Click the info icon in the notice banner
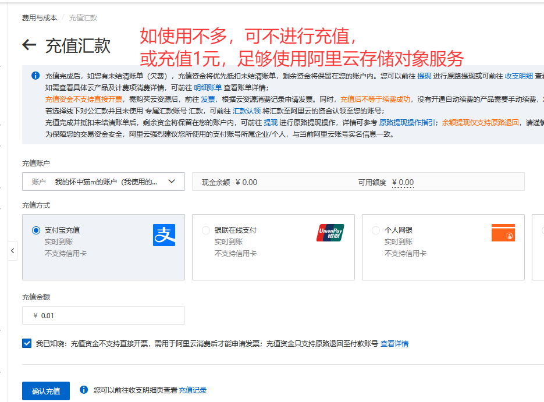Screen dimensions: 544x402 coord(35,76)
